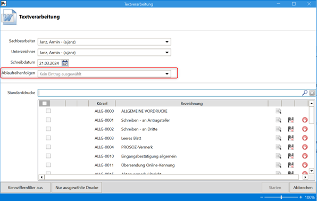Check the Übersendung Online-Kennung checkbox
The width and height of the screenshot is (317, 201).
[48, 165]
